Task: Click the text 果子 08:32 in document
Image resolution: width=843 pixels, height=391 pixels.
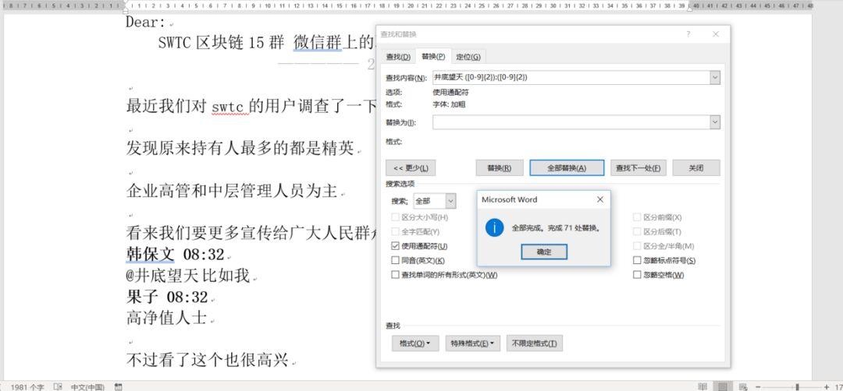Action: tap(167, 297)
